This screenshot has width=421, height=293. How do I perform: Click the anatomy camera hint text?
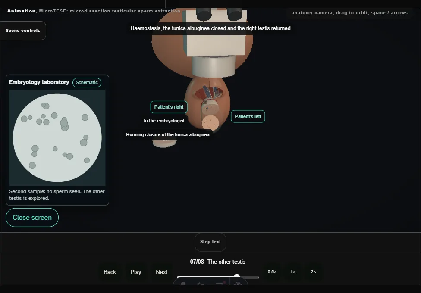349,13
